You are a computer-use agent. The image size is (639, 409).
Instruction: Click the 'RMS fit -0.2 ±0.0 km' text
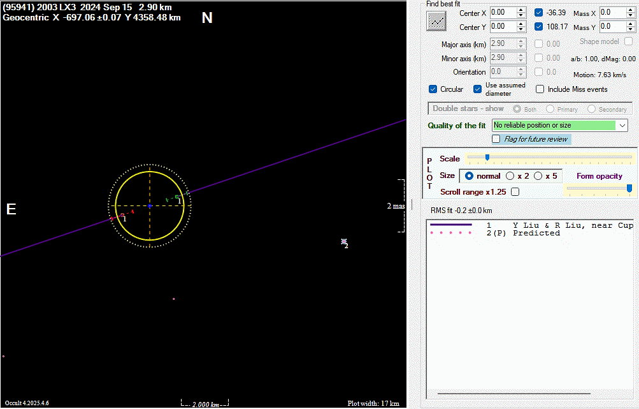click(x=461, y=211)
